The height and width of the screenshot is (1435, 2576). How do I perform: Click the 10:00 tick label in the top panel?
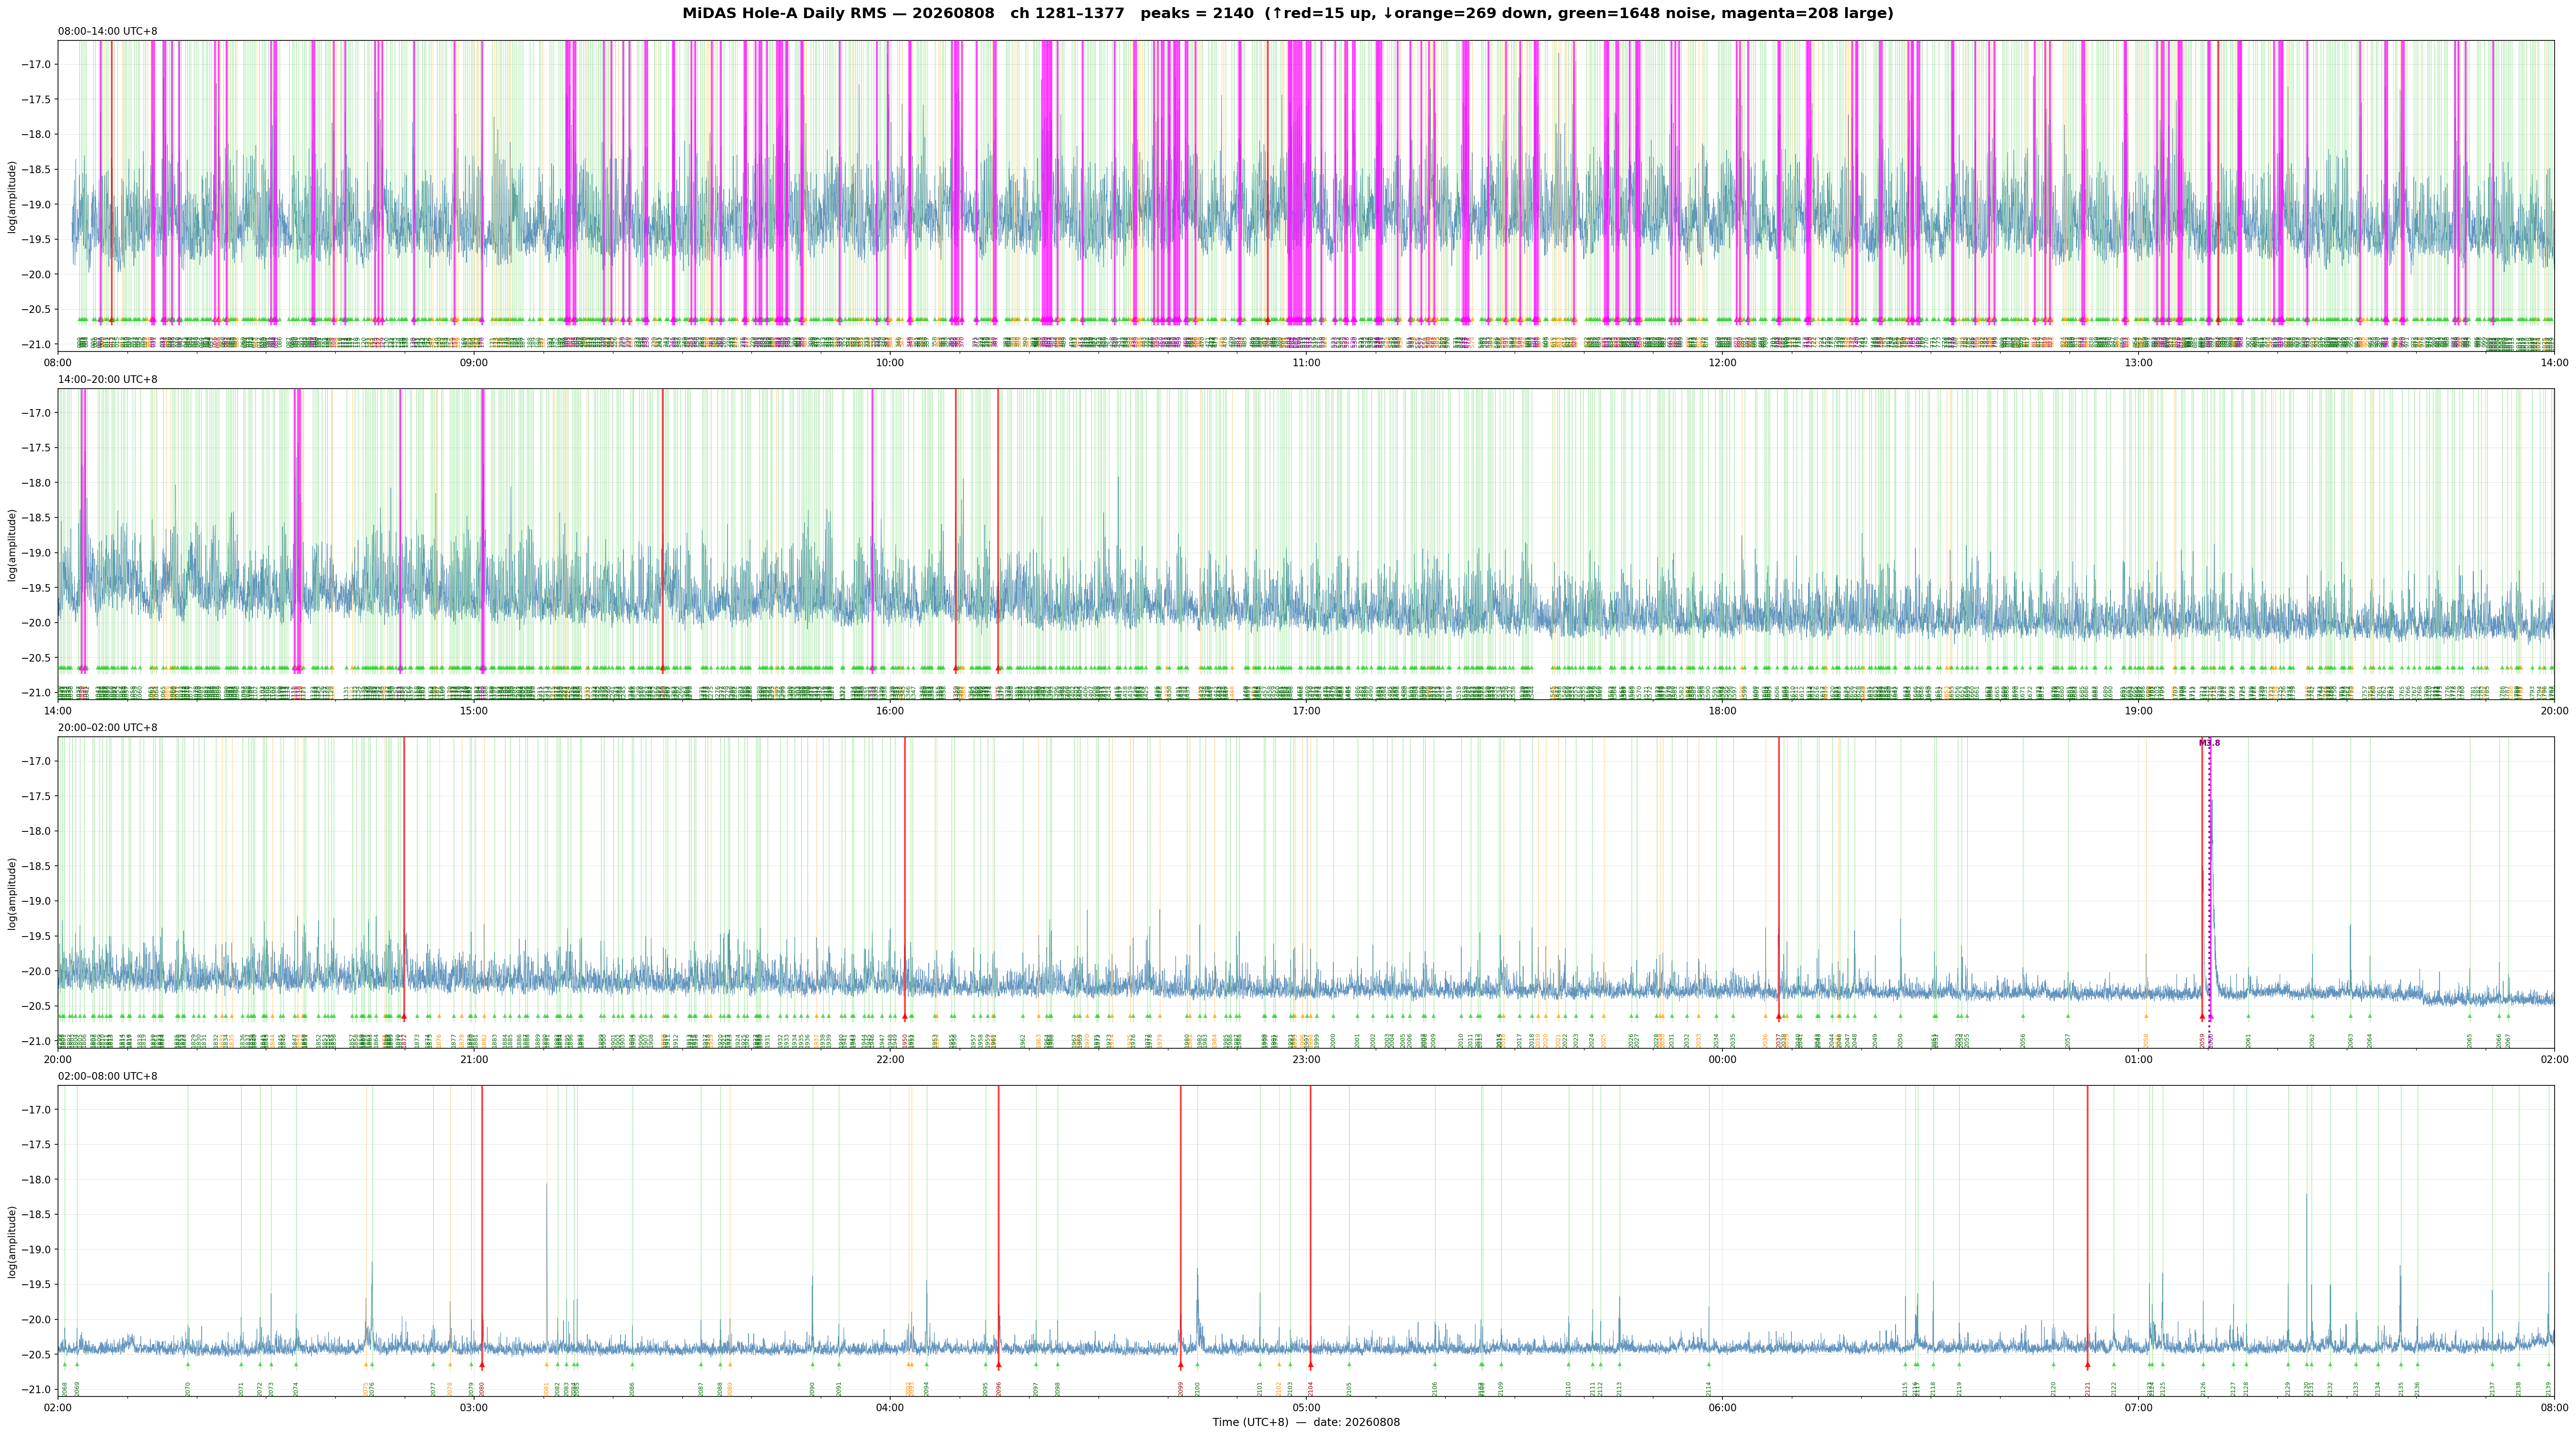pos(890,362)
